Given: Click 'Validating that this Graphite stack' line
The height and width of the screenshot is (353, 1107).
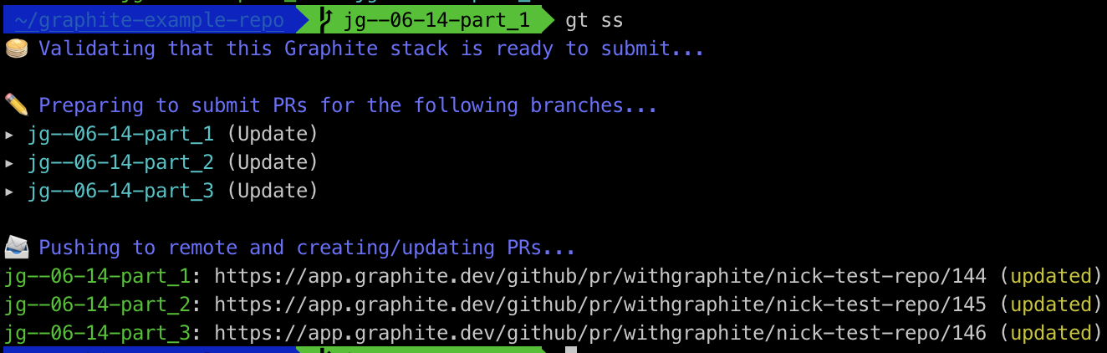Looking at the screenshot, I should click(371, 49).
